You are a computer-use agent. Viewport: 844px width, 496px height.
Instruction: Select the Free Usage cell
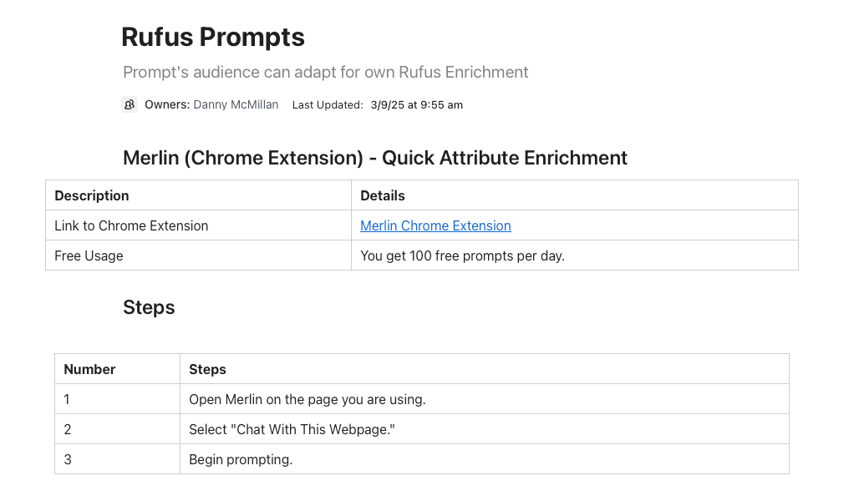[89, 256]
